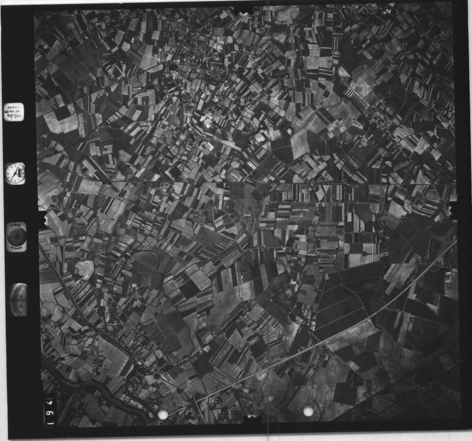Screen dimensions: 472x441
Task: Select the bright white oval field patch
Action: 85,268
